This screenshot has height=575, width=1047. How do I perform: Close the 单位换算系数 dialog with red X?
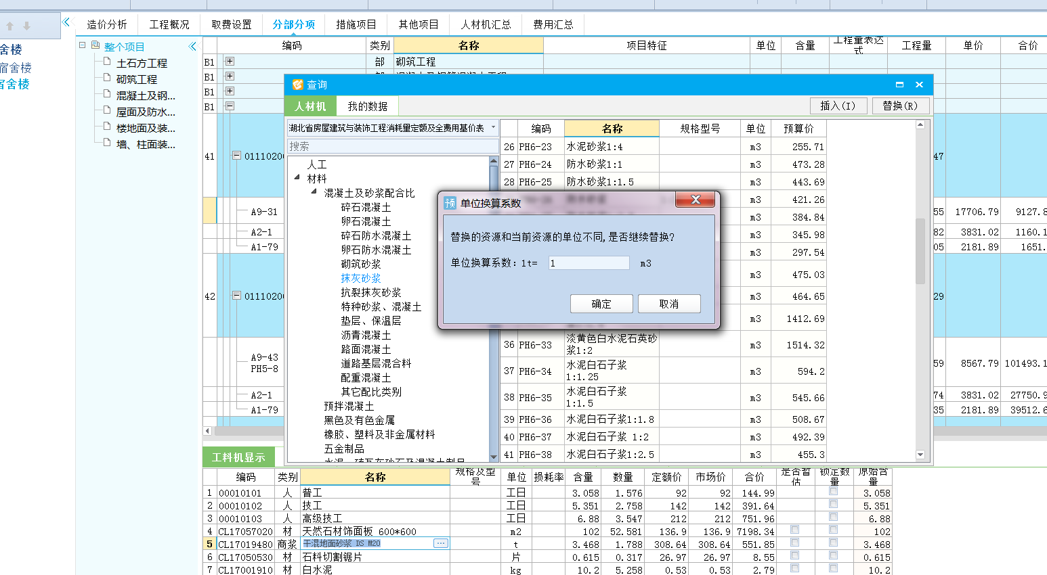(695, 200)
